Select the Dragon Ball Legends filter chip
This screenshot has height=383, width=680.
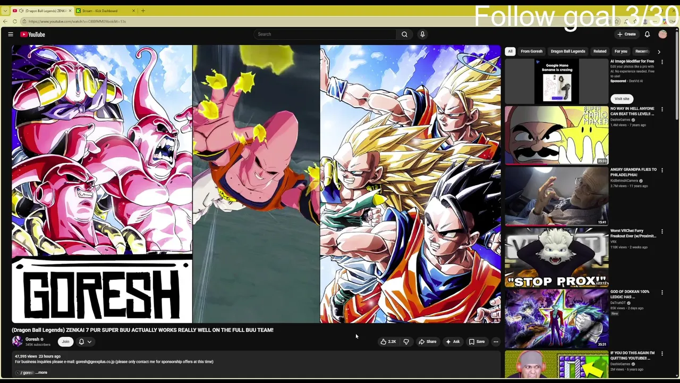[568, 52]
